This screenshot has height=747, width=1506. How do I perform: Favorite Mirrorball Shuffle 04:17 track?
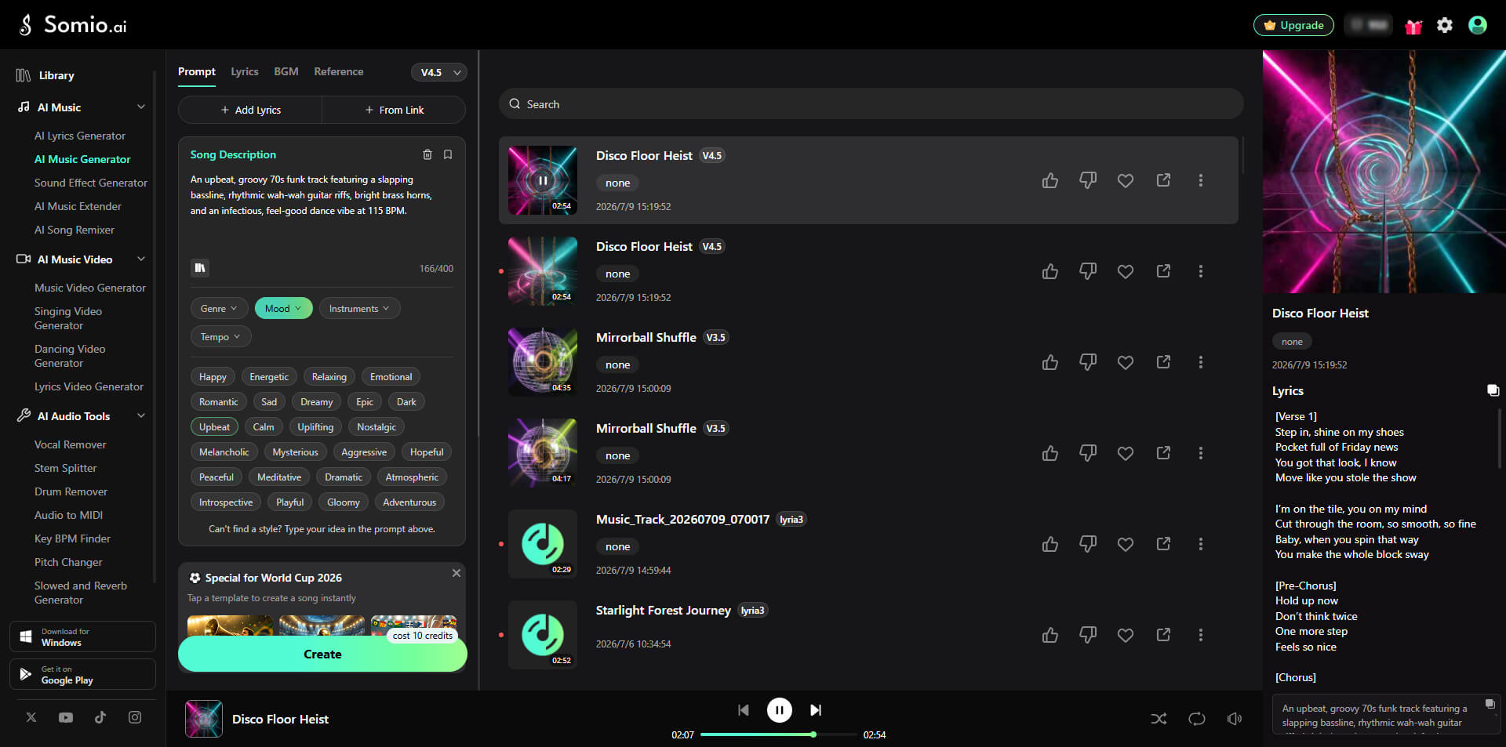click(x=1126, y=453)
